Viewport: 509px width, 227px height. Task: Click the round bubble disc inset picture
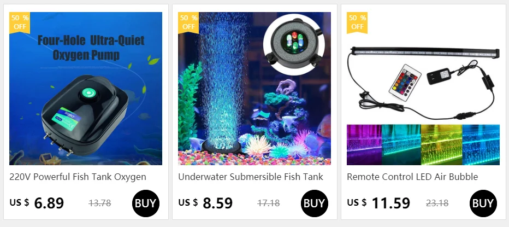point(294,44)
